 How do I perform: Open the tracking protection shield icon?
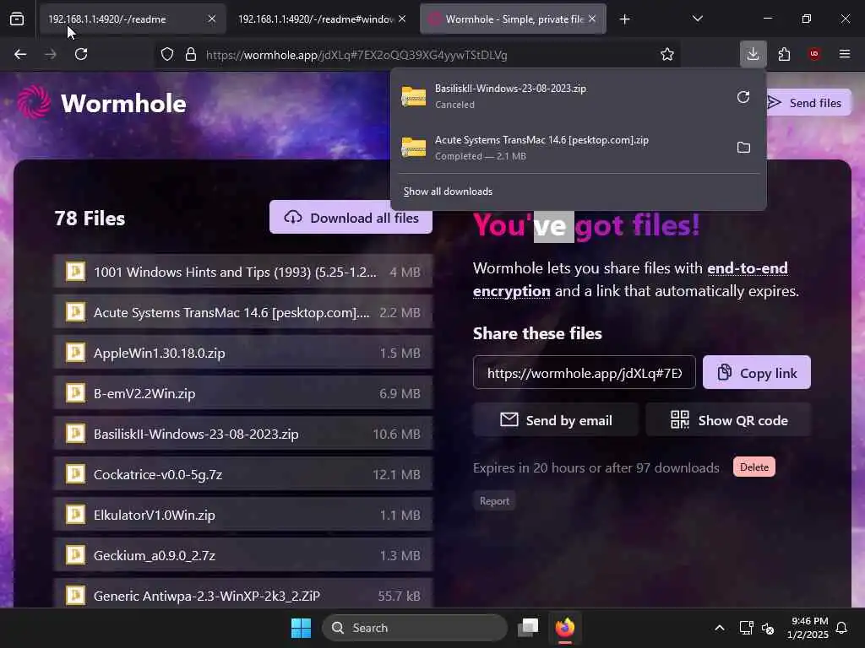(167, 55)
